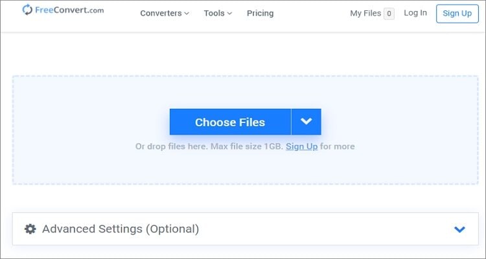Click the Sign Up link under Choose Files
Screen dimensions: 486x259
click(301, 146)
